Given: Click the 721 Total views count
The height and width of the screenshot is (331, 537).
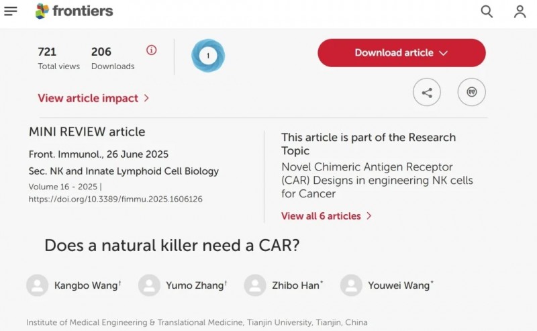Looking at the screenshot, I should click(58, 58).
